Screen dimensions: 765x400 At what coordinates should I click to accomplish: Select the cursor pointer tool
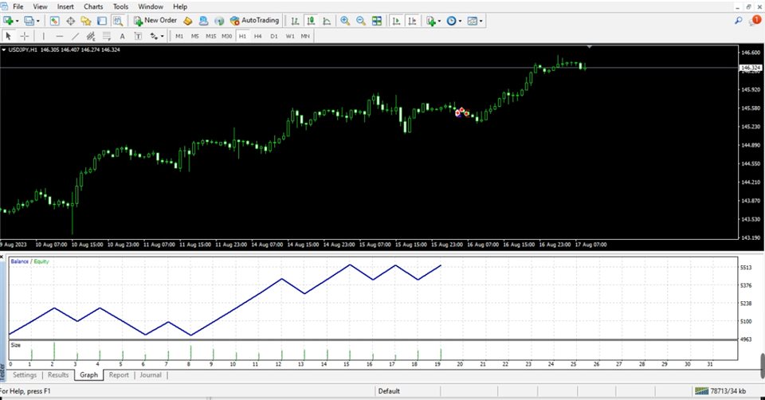(8, 36)
